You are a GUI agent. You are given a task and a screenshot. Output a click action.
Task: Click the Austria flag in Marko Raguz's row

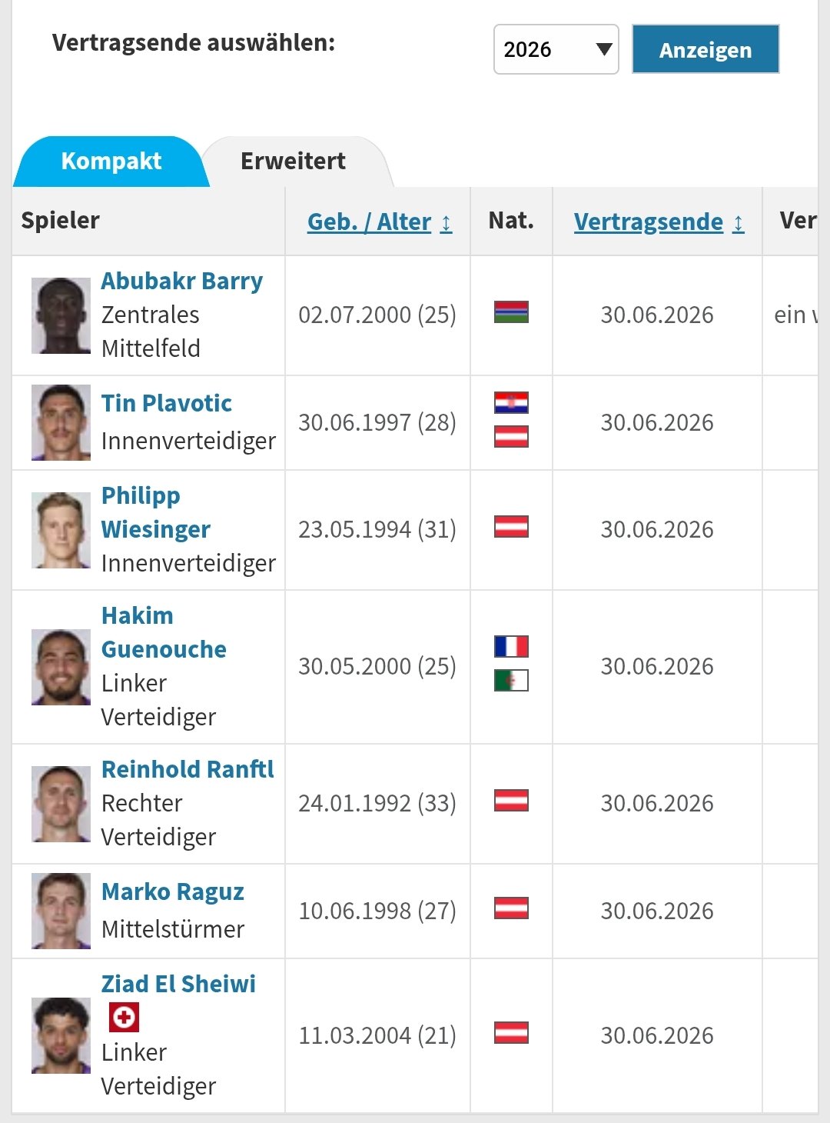(511, 908)
